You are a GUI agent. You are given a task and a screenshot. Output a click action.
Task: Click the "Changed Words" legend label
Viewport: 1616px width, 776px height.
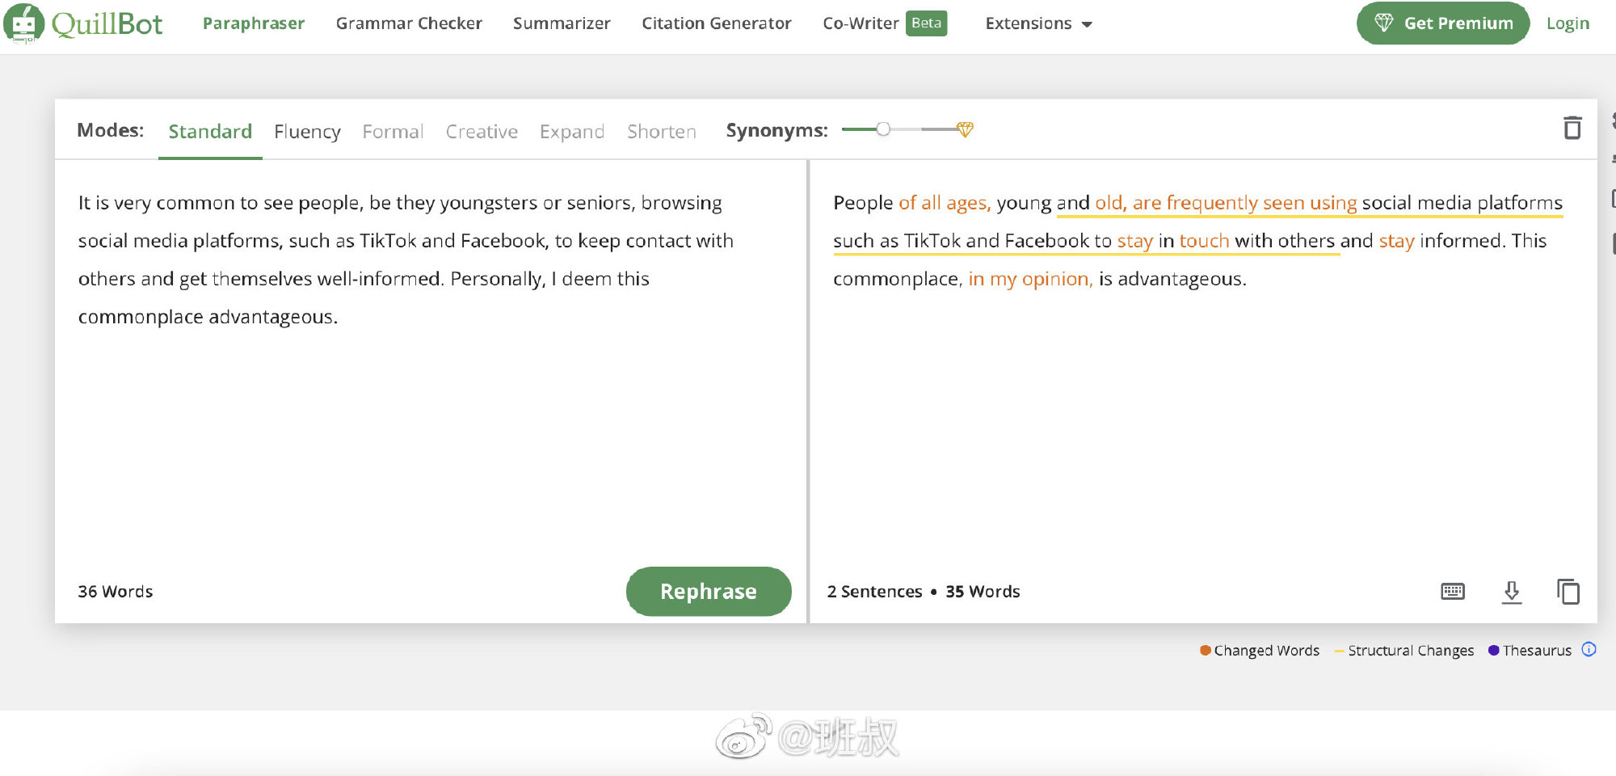coord(1266,651)
